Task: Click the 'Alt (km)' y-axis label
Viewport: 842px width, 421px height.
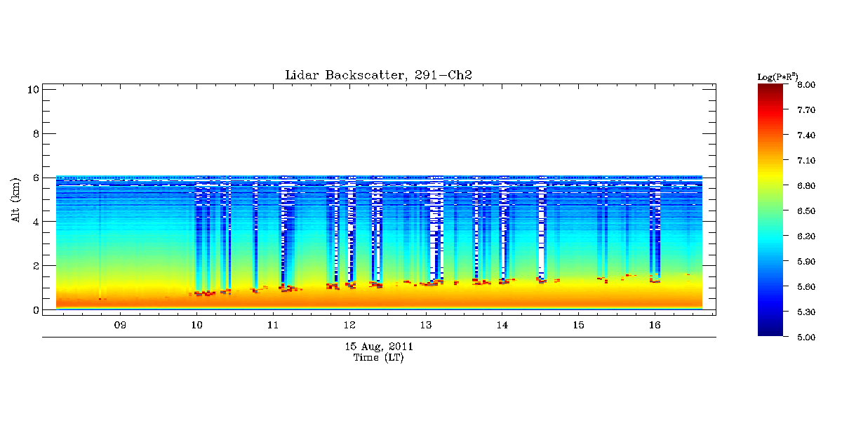Action: (x=15, y=200)
